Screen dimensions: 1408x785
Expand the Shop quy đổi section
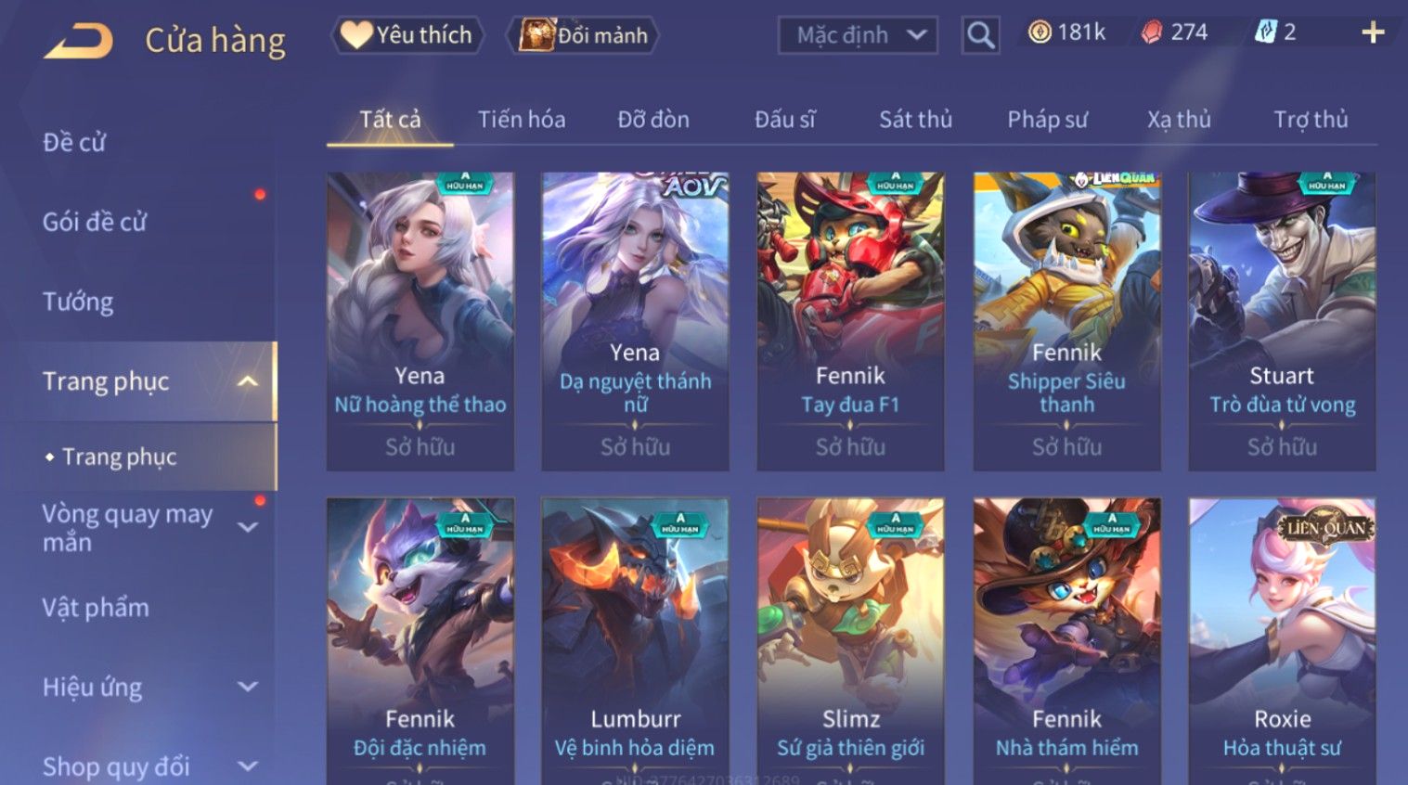(247, 766)
